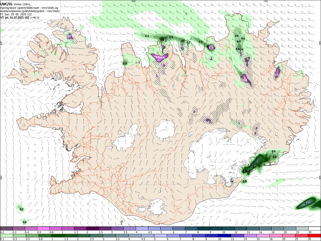The width and height of the screenshot is (321, 241).
Task: Click the 15W longitude label at top
Action: point(266,1)
